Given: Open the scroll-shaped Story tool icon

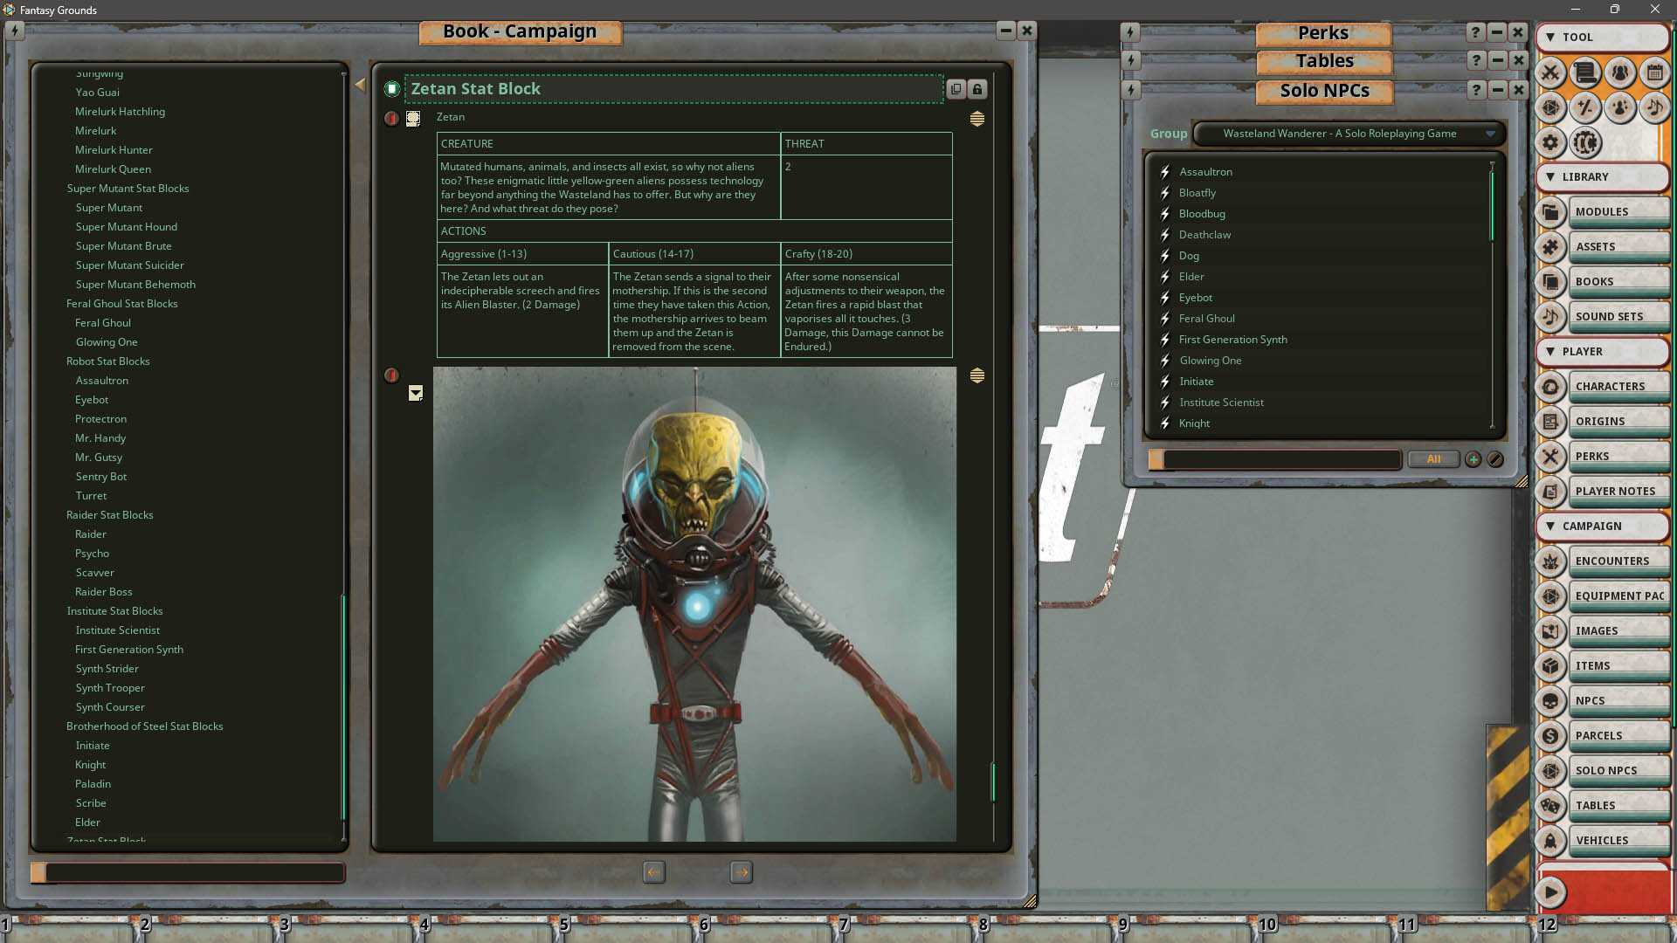Looking at the screenshot, I should (1585, 72).
